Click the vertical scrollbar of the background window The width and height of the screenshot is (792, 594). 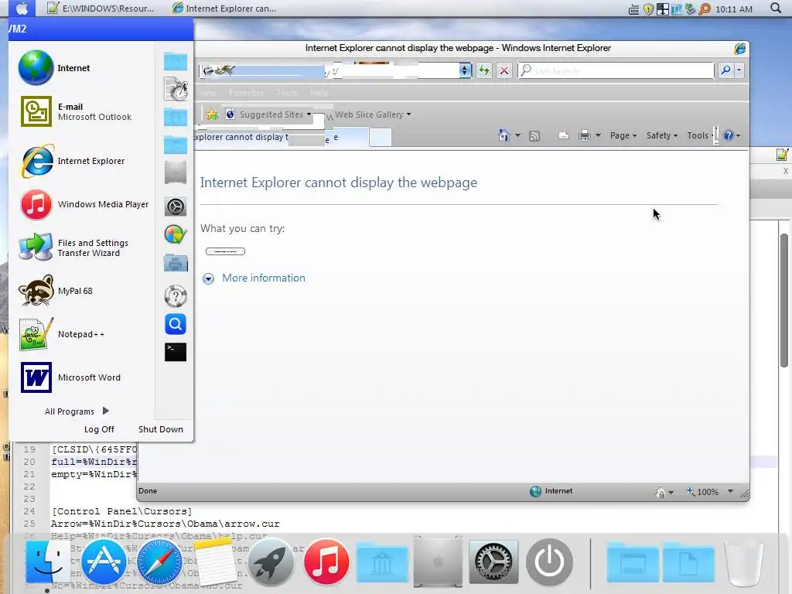pyautogui.click(x=784, y=301)
